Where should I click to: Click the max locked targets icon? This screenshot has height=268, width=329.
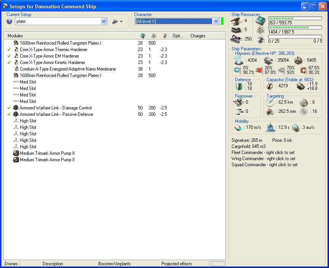(303, 102)
